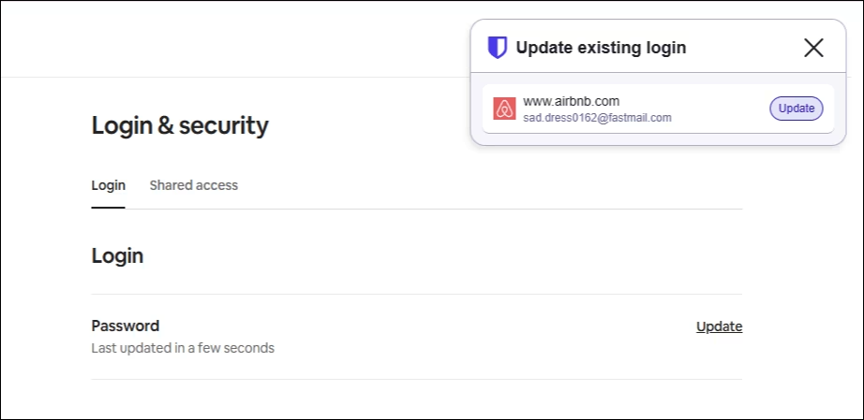Screen dimensions: 864x420
Task: Open the Shared access tab
Action: (193, 185)
